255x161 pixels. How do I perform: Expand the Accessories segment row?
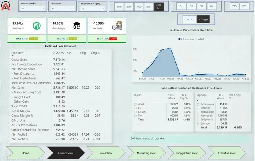198,104
